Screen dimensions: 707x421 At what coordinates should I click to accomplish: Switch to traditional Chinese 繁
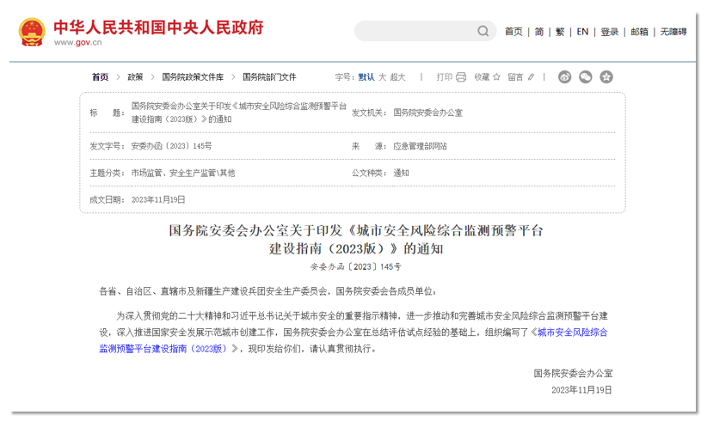point(560,32)
